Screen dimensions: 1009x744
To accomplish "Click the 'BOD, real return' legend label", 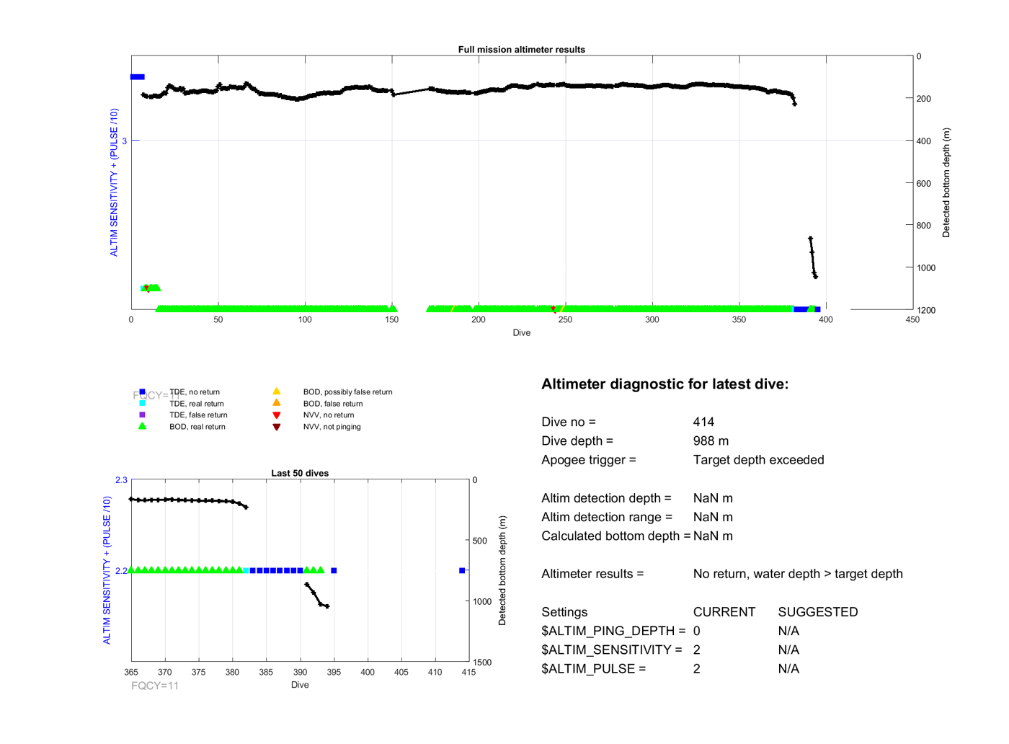I will click(197, 427).
